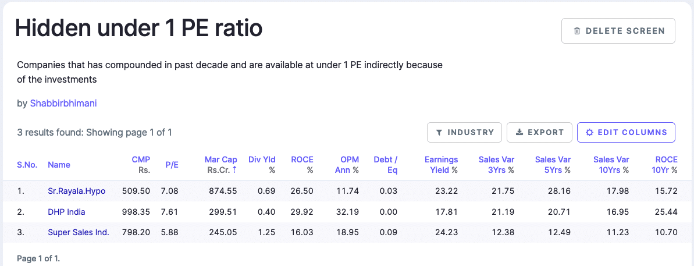Click the trash icon in Delete Screen

(576, 31)
